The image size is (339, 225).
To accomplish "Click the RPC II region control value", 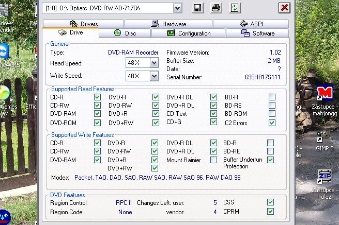I will (x=124, y=203).
